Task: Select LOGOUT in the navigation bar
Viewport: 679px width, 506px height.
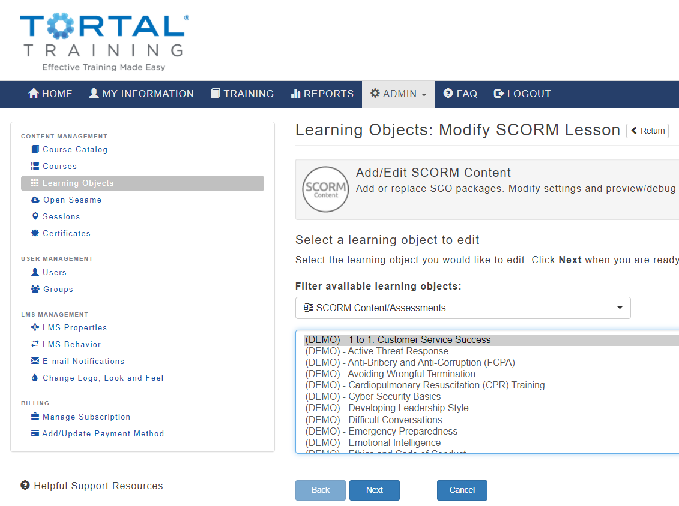Action: (x=522, y=94)
